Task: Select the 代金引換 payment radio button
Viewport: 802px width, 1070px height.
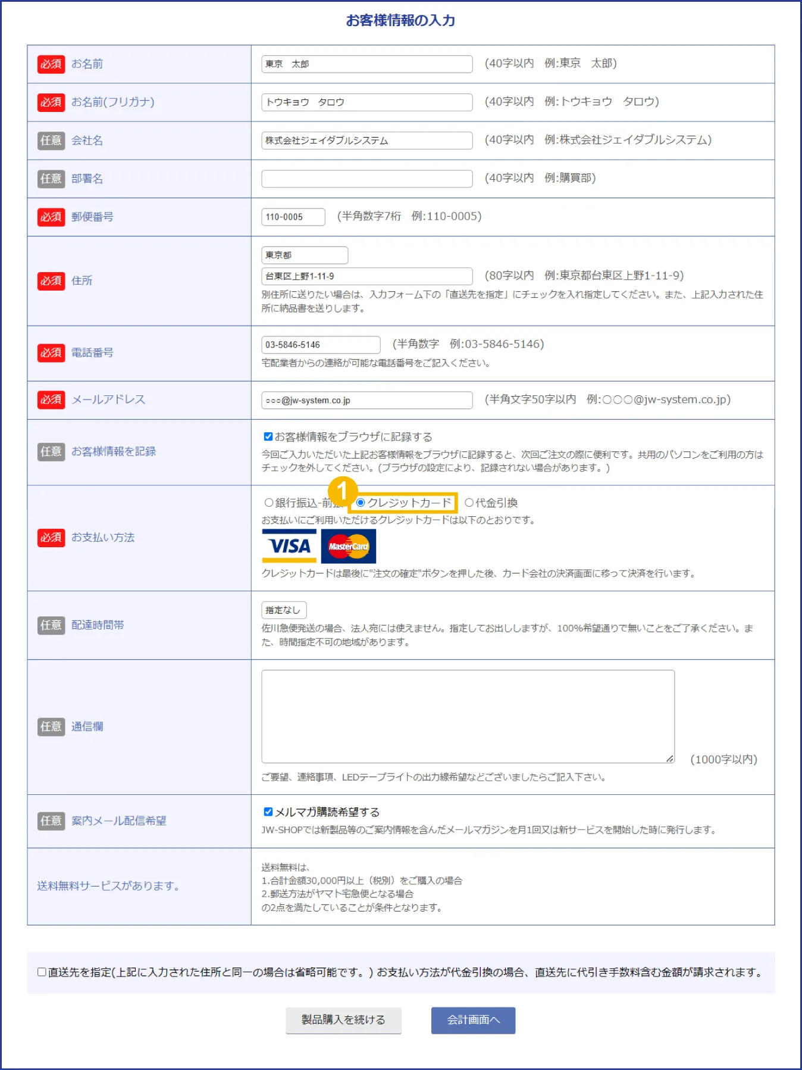Action: 469,503
